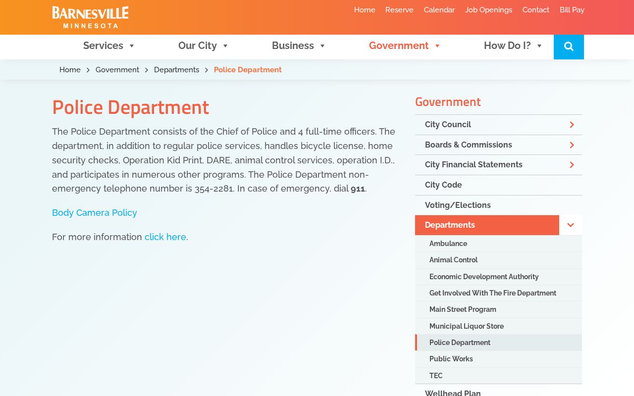Select Ambulance department

(x=498, y=244)
